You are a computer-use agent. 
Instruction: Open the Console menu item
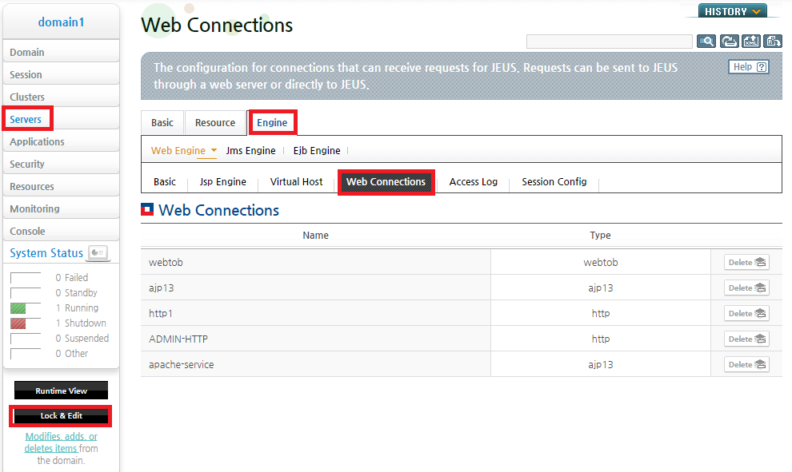pos(61,231)
